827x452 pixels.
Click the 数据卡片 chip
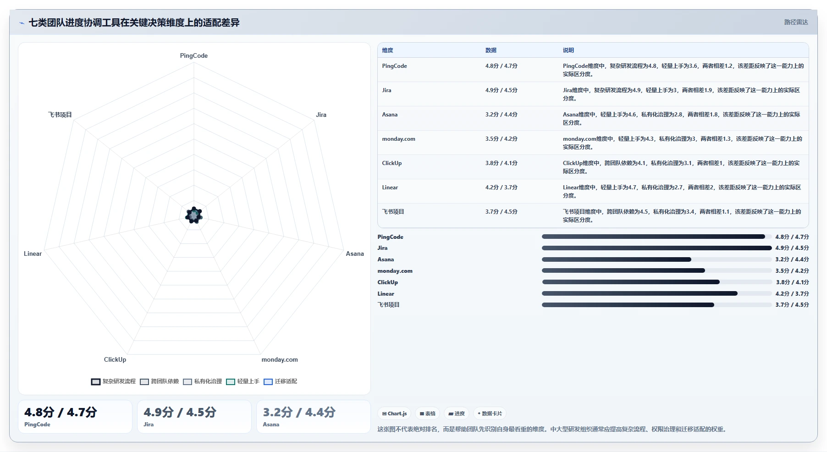(x=490, y=413)
